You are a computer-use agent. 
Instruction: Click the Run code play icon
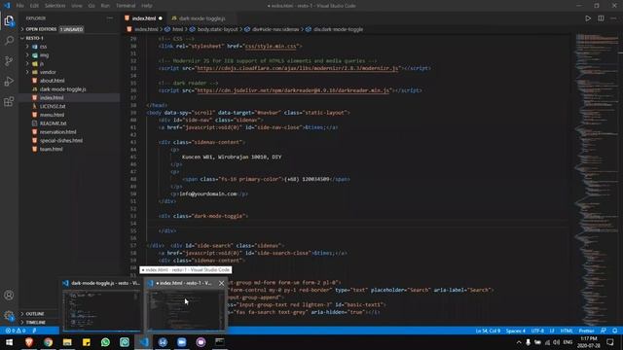[x=588, y=18]
